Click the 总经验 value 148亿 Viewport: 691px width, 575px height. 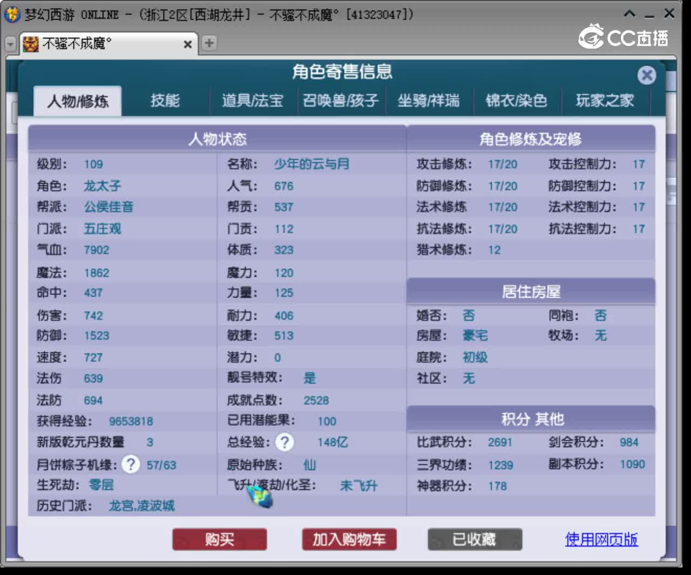333,442
